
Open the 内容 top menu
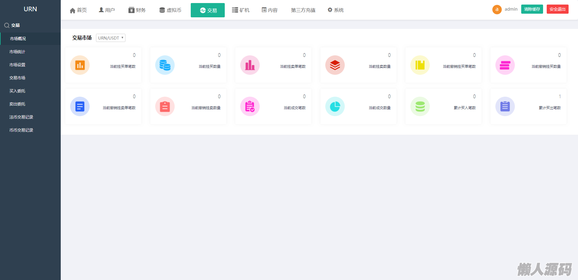point(270,10)
